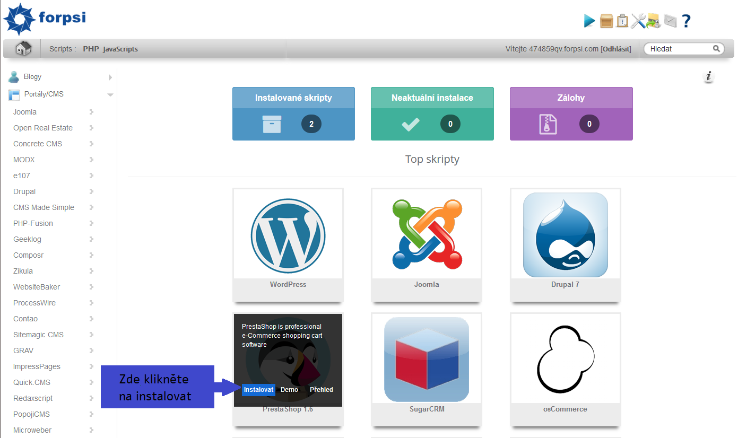Open the wrench and screwdriver settings icon
The image size is (738, 438).
tap(638, 21)
